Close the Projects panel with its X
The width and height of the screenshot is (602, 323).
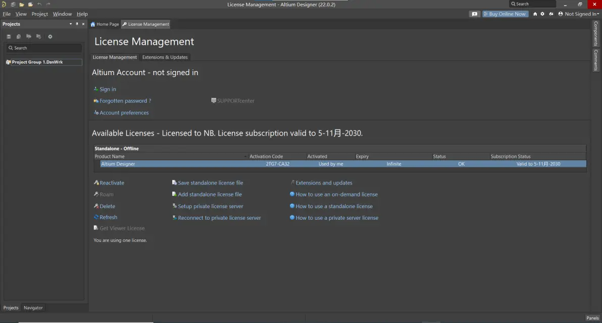83,24
